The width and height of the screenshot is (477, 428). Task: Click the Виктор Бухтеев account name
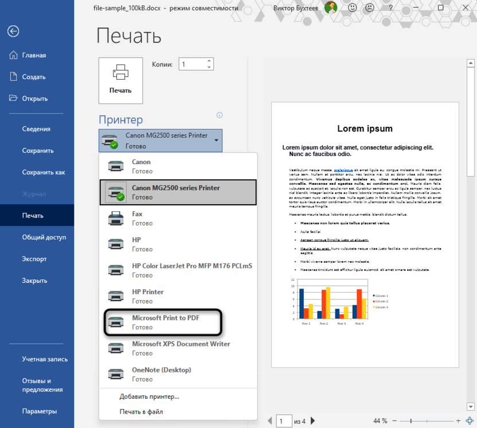coord(296,8)
